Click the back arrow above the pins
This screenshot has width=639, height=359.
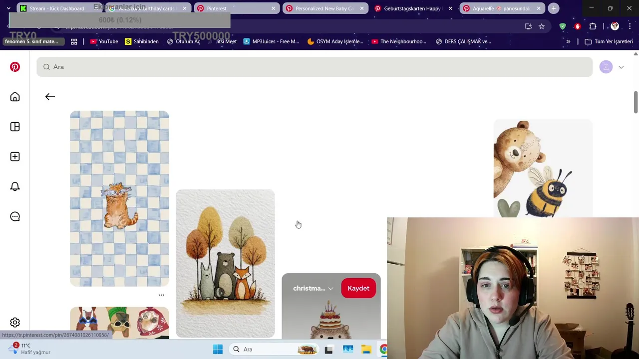50,97
